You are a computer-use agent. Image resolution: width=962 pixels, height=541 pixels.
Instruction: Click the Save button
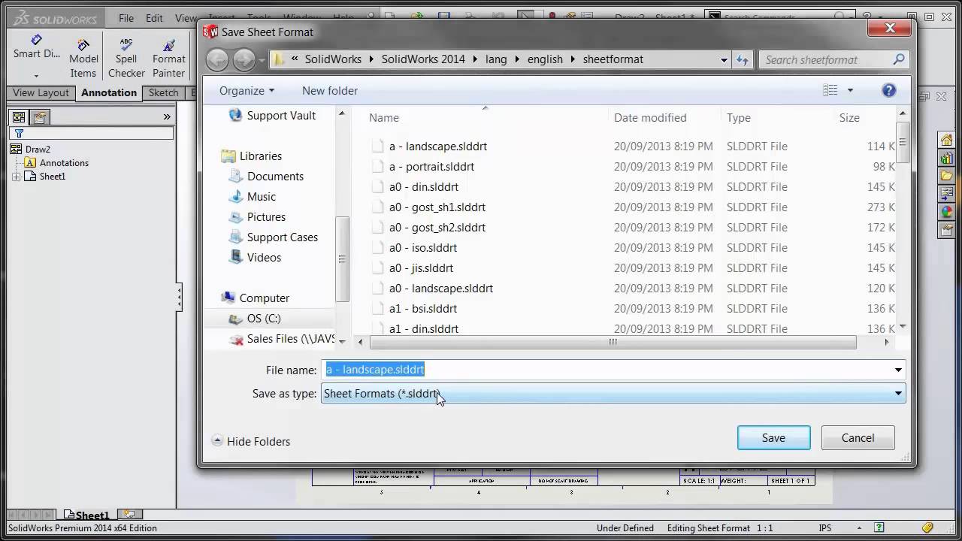pos(773,437)
